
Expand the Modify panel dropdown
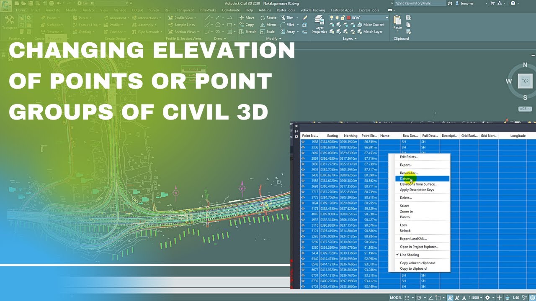pos(273,38)
